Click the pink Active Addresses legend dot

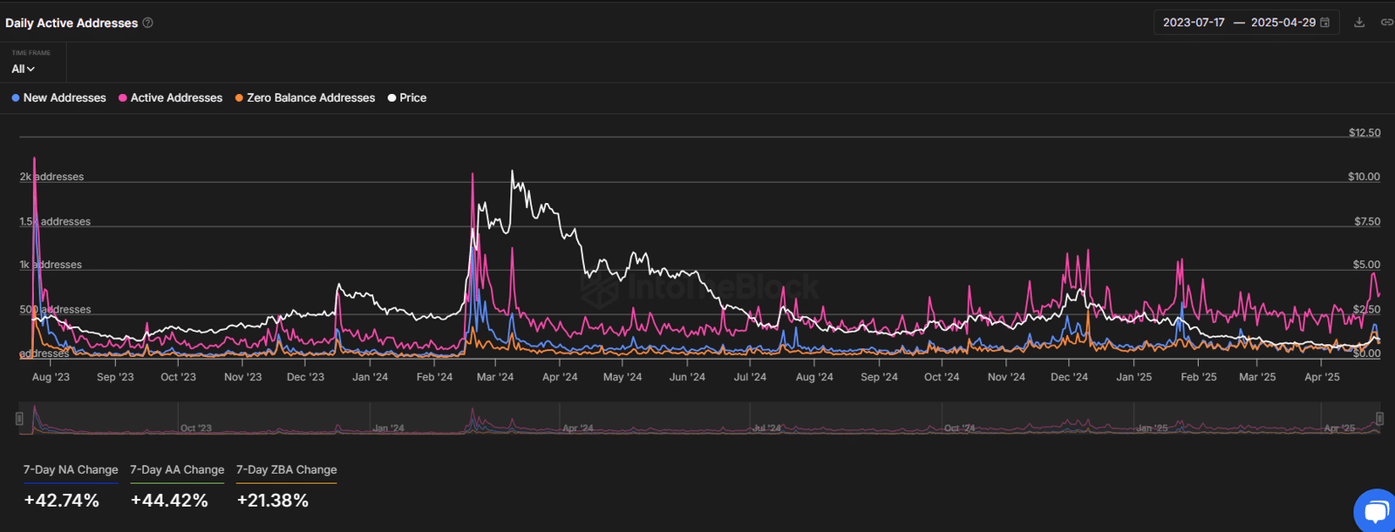point(123,98)
